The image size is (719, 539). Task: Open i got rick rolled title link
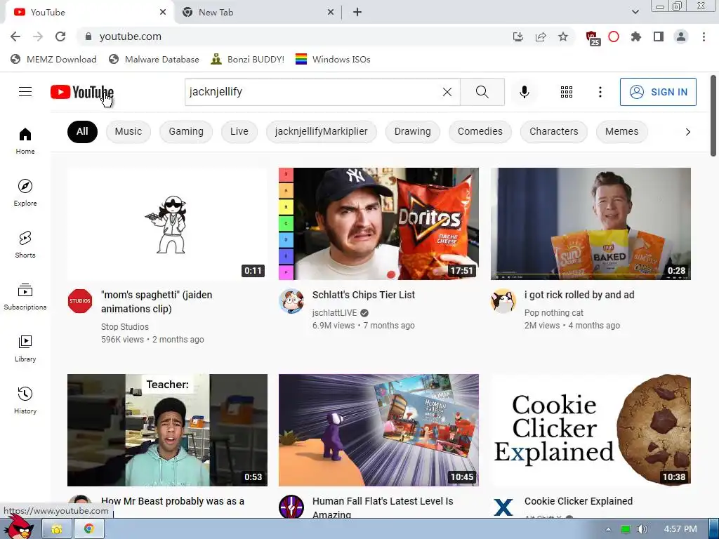pos(579,295)
